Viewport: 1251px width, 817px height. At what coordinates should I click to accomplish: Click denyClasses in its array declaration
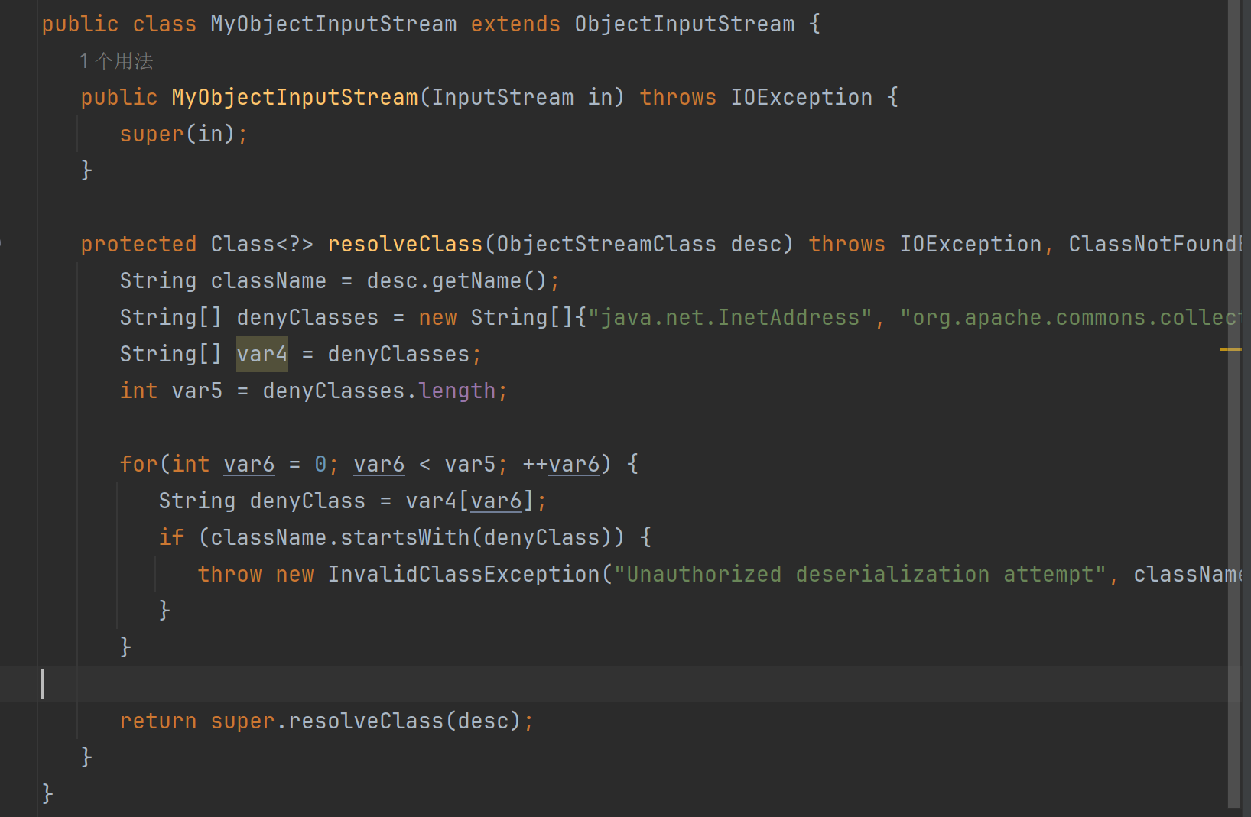pyautogui.click(x=307, y=317)
